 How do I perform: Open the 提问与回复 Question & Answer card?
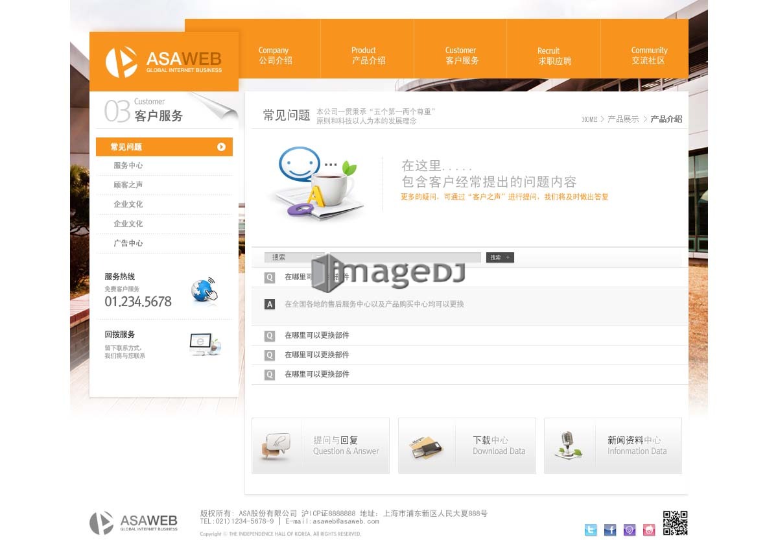[x=320, y=445]
